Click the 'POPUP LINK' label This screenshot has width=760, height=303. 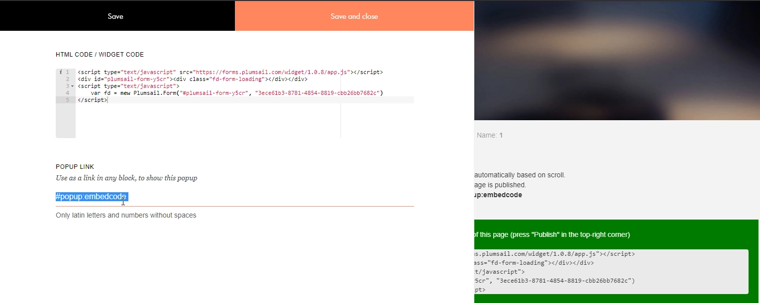pyautogui.click(x=75, y=167)
